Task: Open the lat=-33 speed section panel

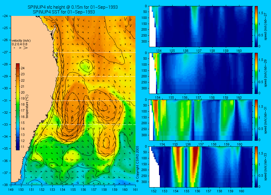Action: coord(201,167)
